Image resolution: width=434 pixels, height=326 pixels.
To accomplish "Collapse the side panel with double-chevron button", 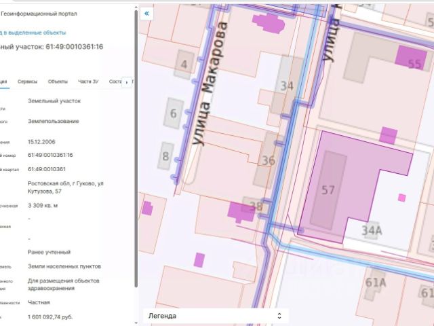I will 146,14.
